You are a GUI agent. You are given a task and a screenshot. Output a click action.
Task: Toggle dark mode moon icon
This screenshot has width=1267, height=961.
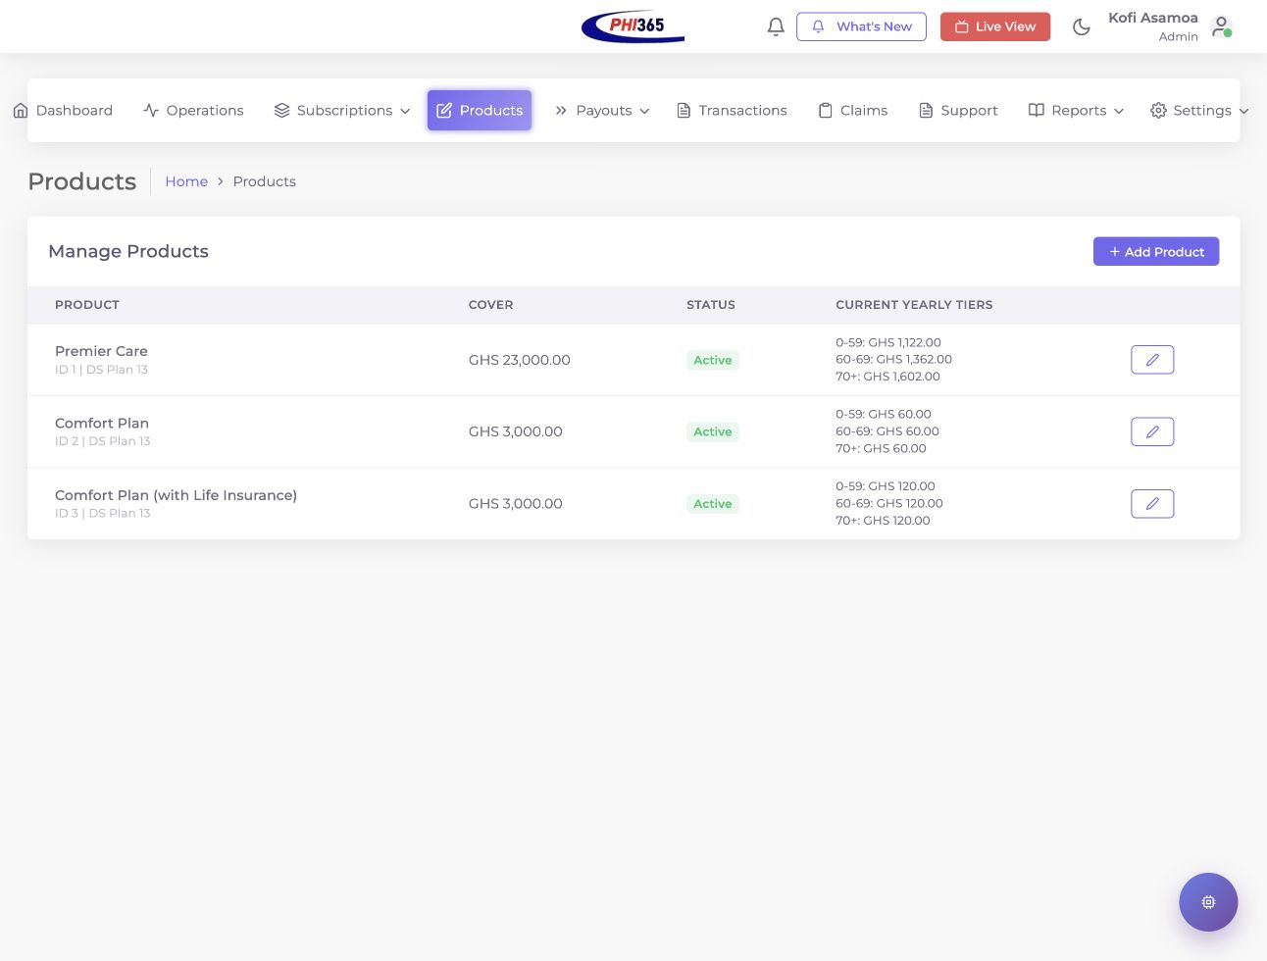point(1082,26)
